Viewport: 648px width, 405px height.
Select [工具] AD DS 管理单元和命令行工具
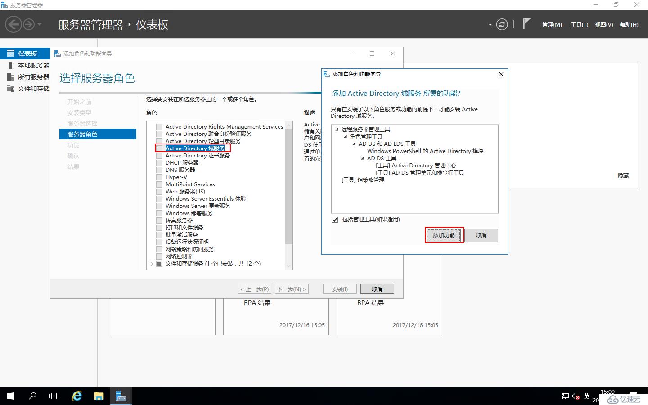pyautogui.click(x=420, y=172)
